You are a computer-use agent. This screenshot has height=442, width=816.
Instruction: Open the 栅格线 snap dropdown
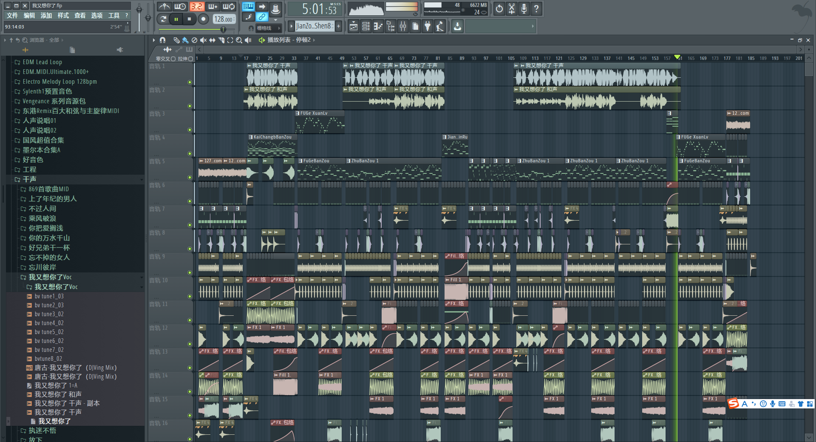tap(268, 28)
